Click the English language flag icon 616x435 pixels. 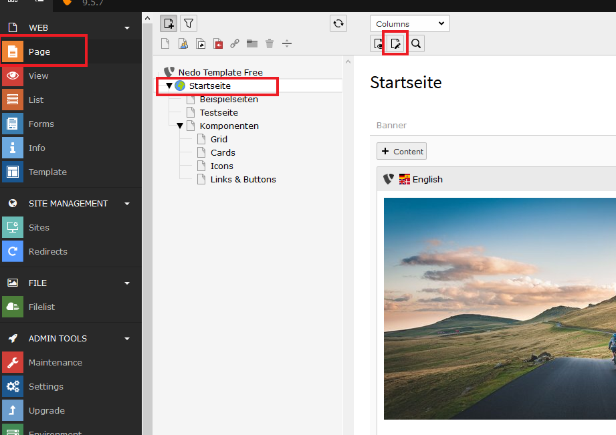pyautogui.click(x=404, y=180)
